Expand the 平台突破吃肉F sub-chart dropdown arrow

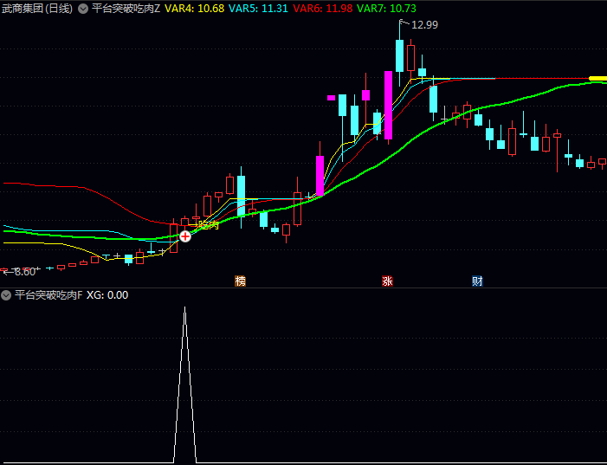(x=6, y=295)
